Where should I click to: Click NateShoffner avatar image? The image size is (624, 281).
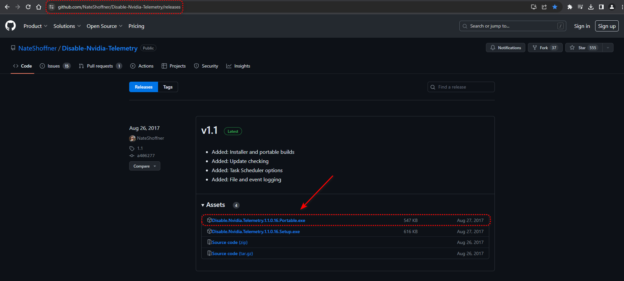pos(132,138)
